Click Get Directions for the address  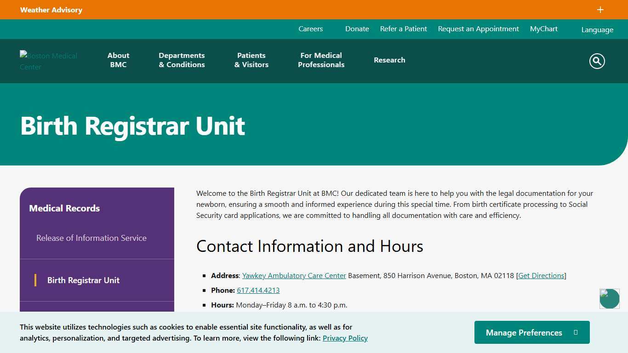tap(541, 275)
